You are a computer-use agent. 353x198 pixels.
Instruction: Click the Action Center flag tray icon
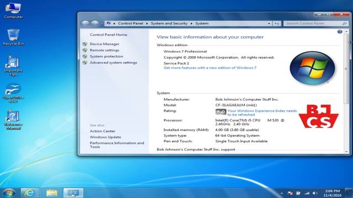[x=290, y=193]
